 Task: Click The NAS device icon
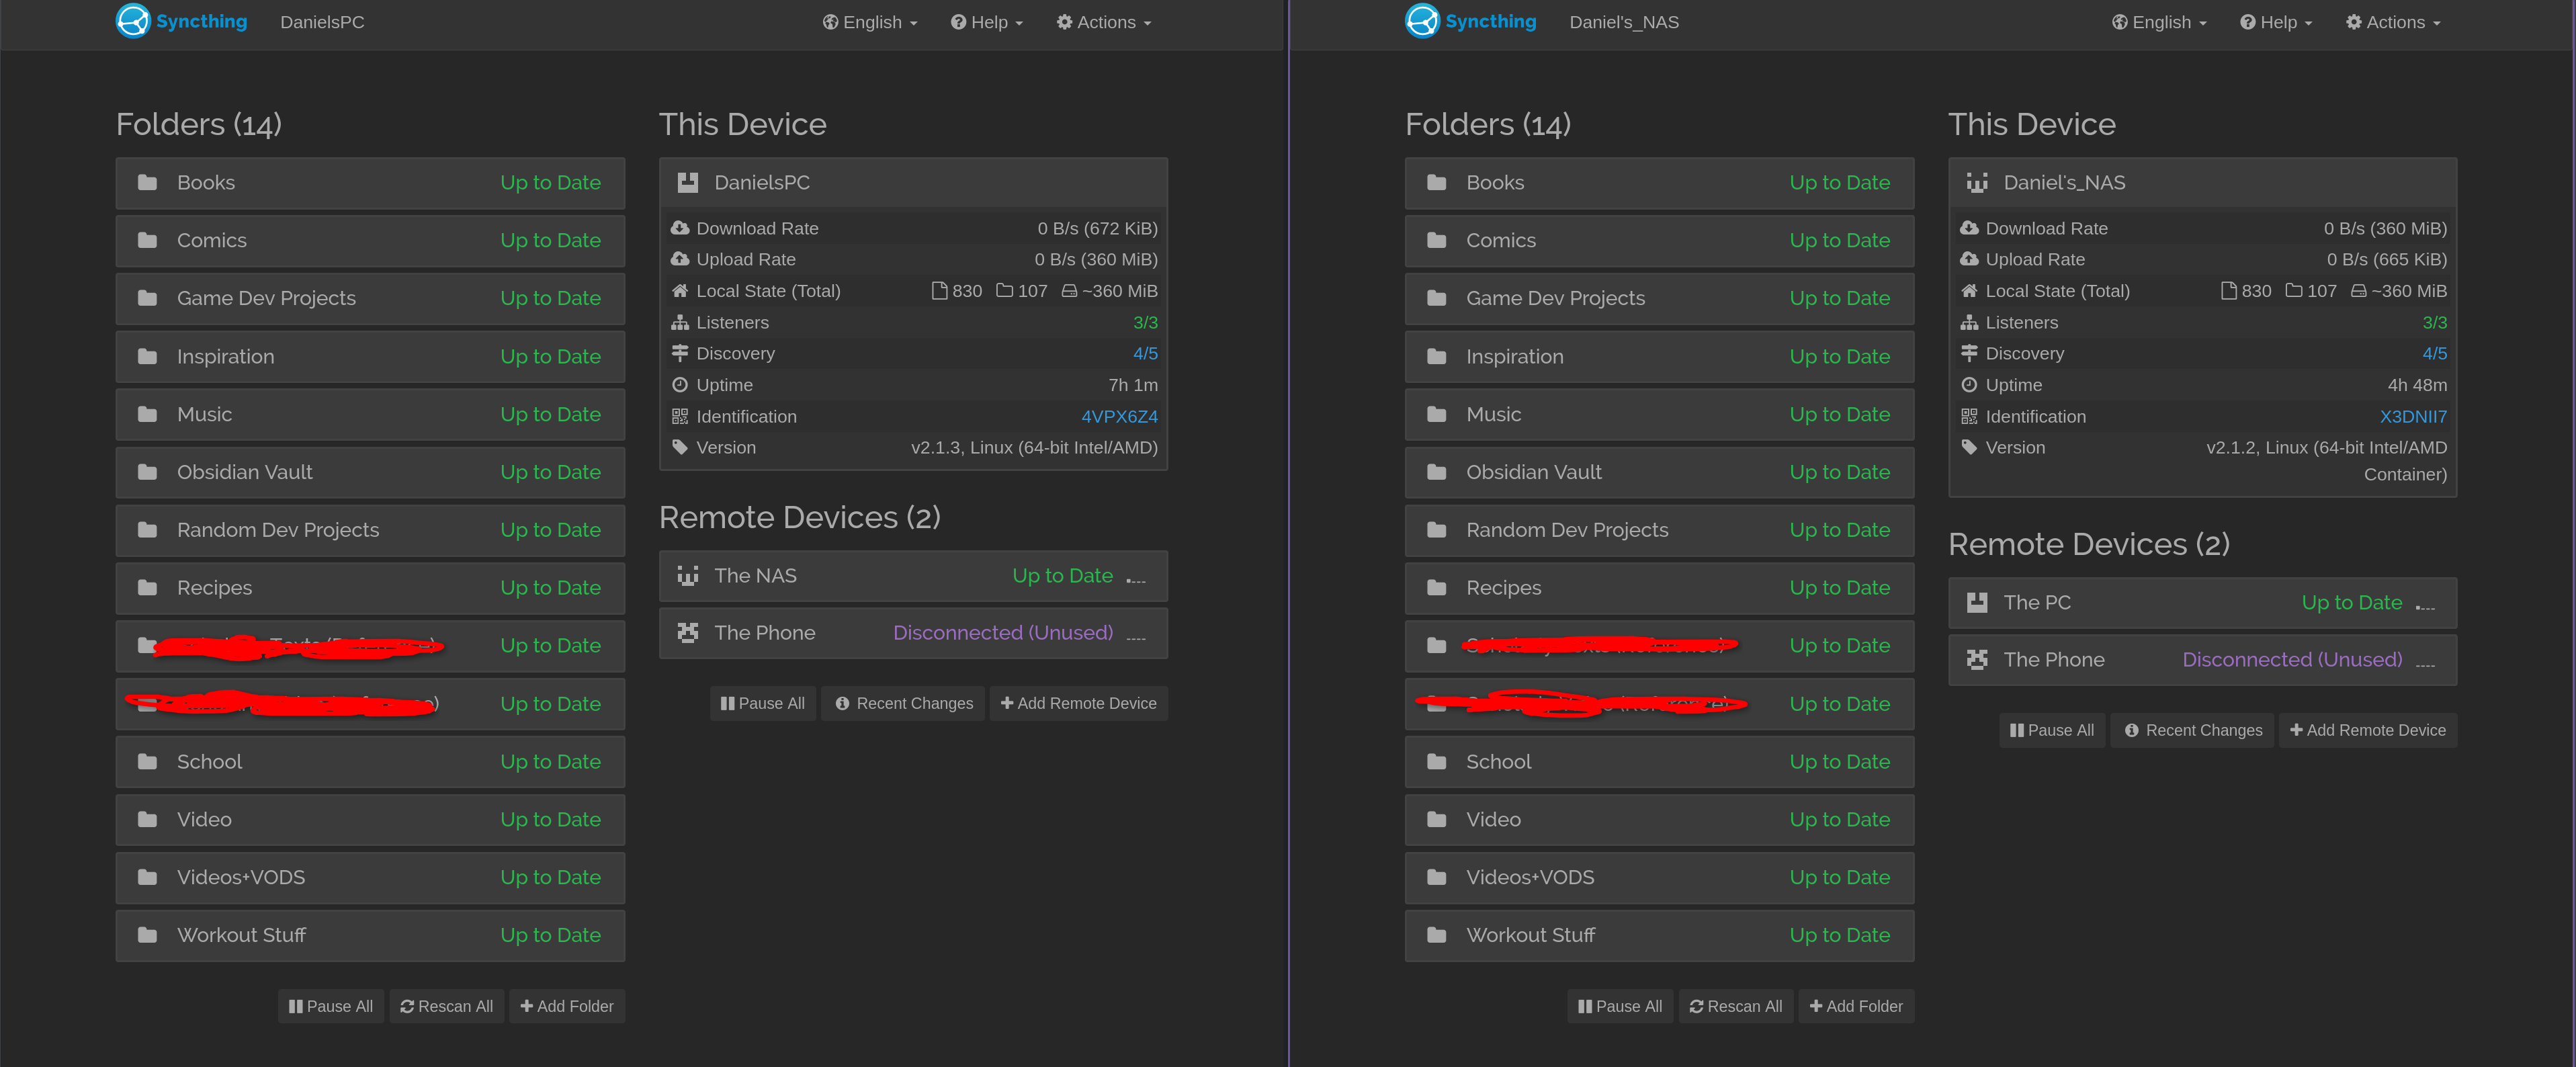coord(688,576)
